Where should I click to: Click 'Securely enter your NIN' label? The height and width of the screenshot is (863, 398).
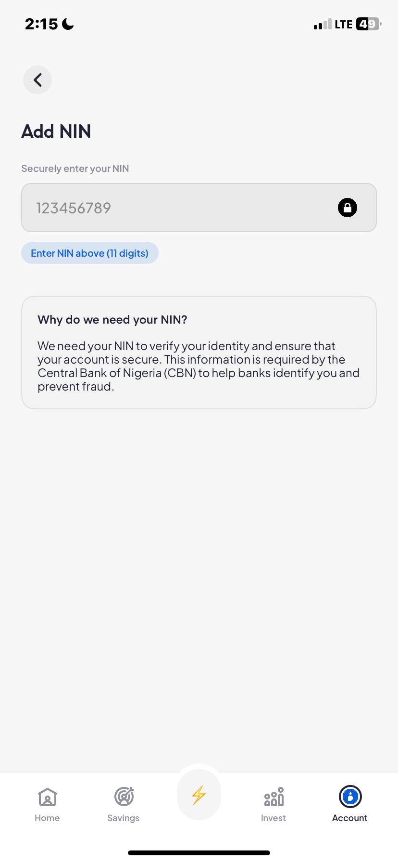(75, 169)
